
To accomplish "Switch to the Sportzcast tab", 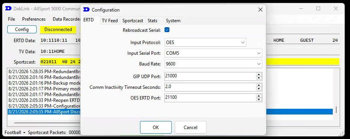I will (x=133, y=21).
